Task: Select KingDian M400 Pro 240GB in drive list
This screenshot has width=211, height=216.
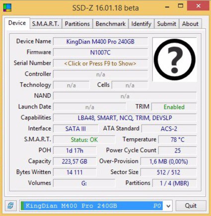Action: click(92, 206)
